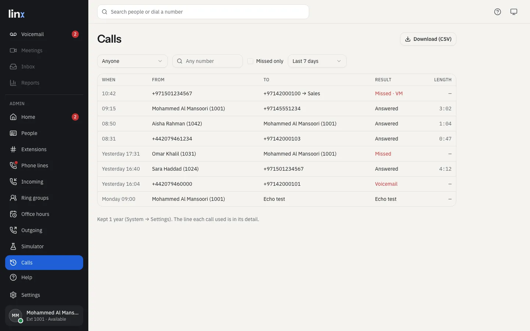Viewport: 530px width, 331px height.
Task: Click the Sara Haddad (1024) caller cell
Action: [x=175, y=169]
